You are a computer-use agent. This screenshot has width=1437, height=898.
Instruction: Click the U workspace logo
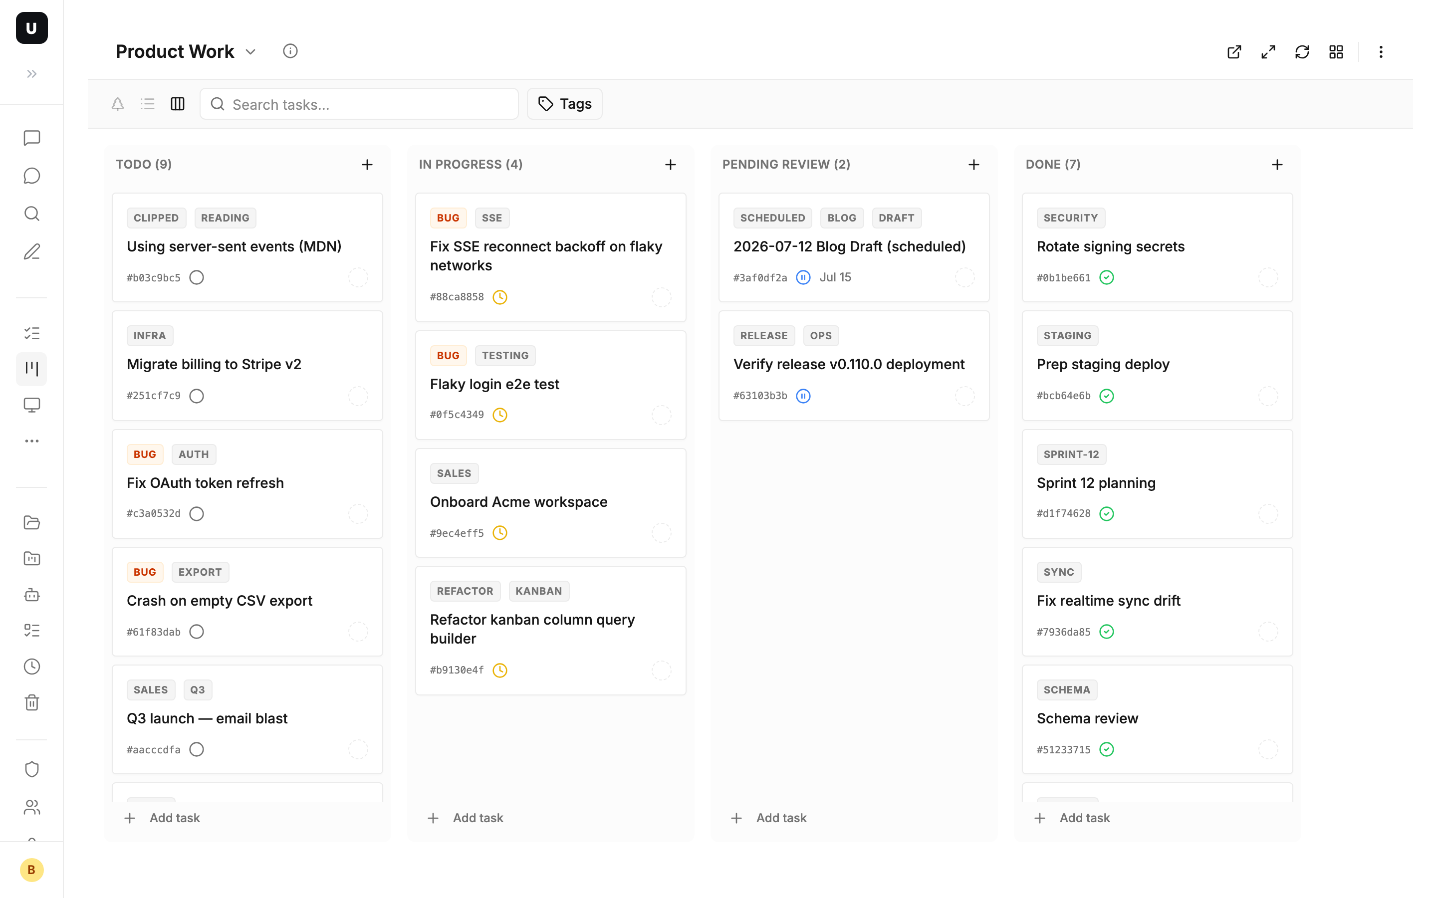coord(31,28)
